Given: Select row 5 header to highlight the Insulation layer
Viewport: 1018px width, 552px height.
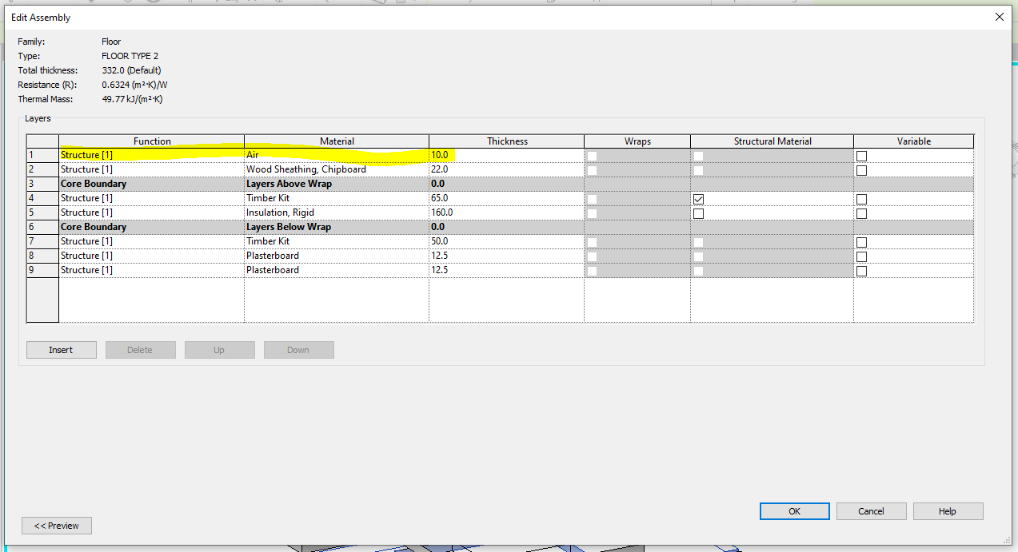Looking at the screenshot, I should coord(42,212).
